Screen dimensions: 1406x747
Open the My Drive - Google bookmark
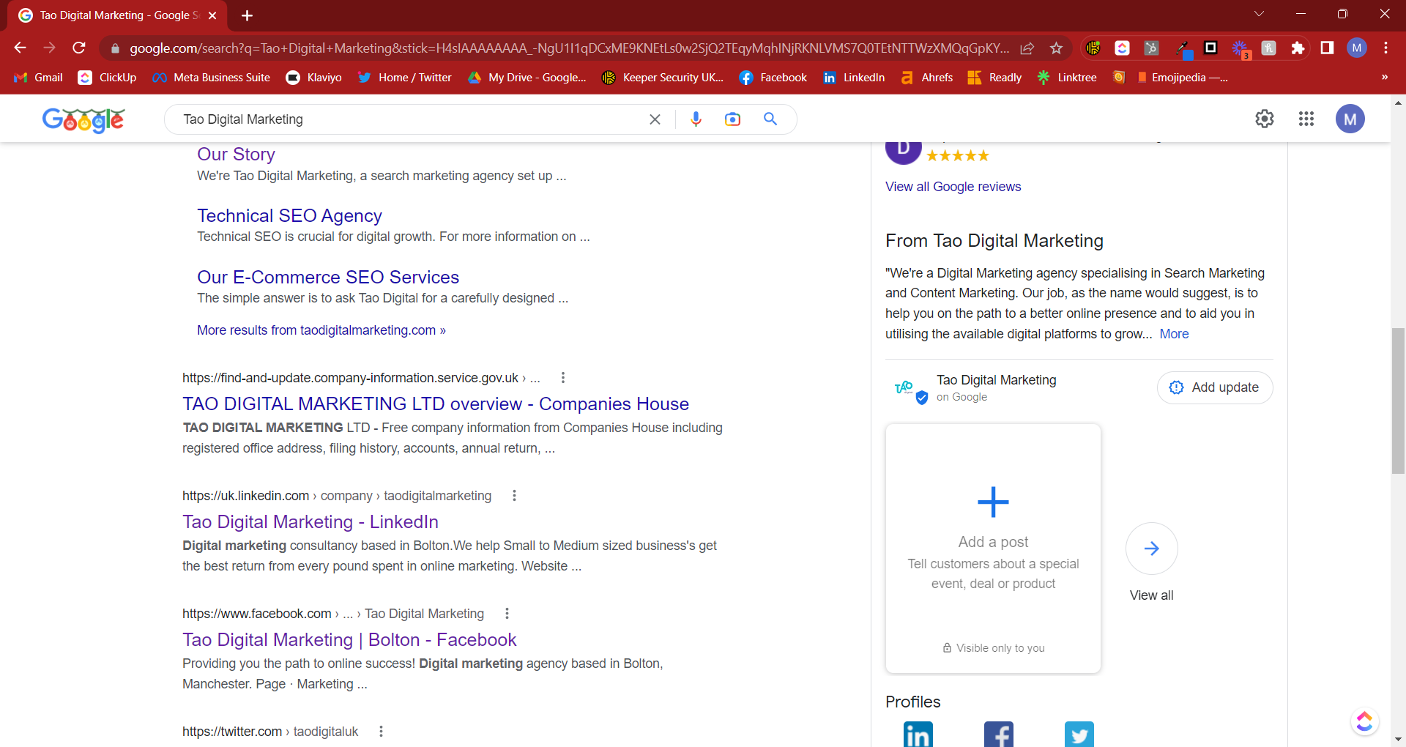(x=527, y=78)
